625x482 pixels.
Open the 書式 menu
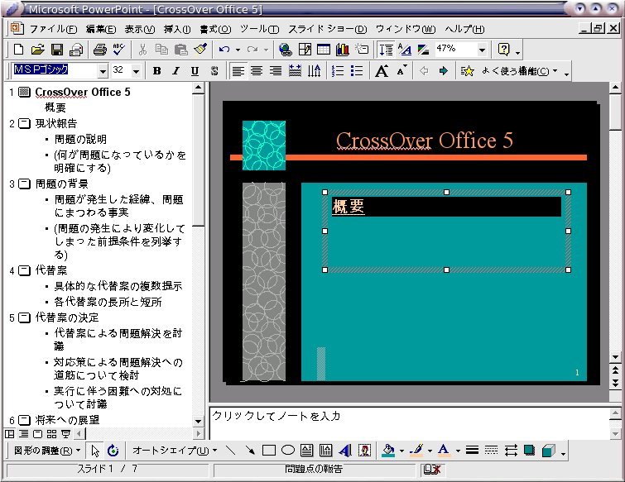point(215,29)
